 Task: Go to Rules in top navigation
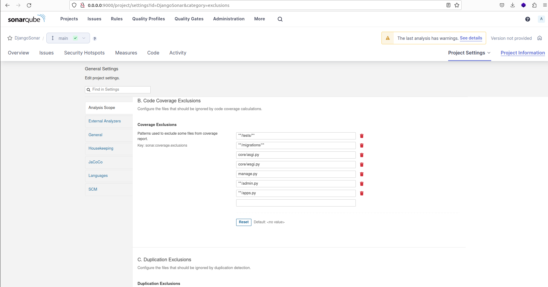tap(117, 19)
